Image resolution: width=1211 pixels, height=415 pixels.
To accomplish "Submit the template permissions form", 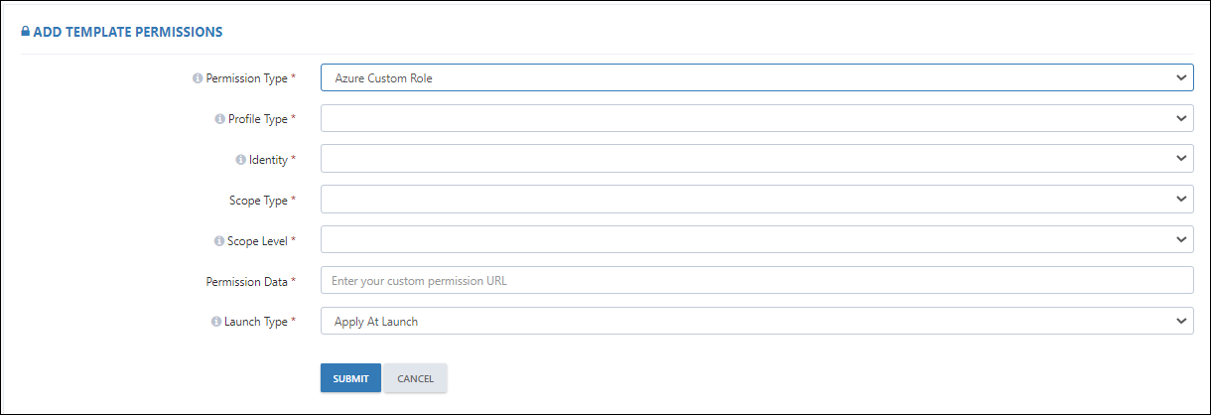I will (350, 378).
